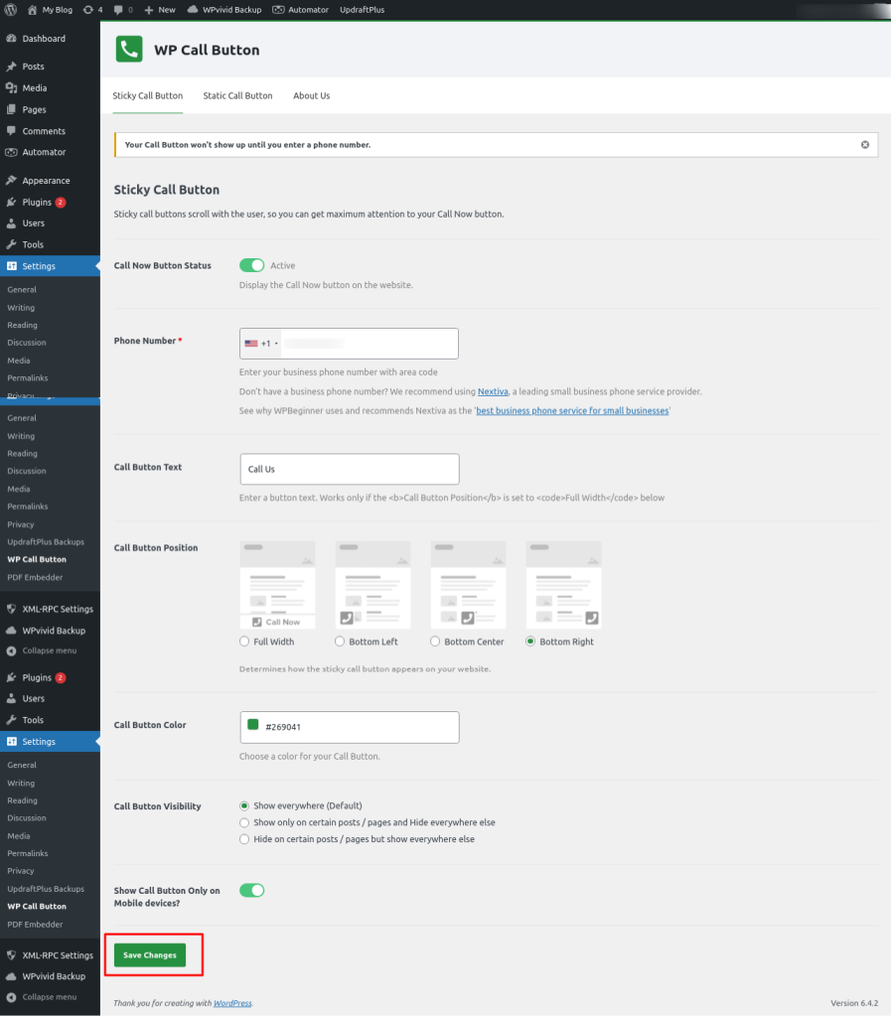Click the green Call Button Color swatch
The height and width of the screenshot is (1017, 891).
tap(251, 727)
